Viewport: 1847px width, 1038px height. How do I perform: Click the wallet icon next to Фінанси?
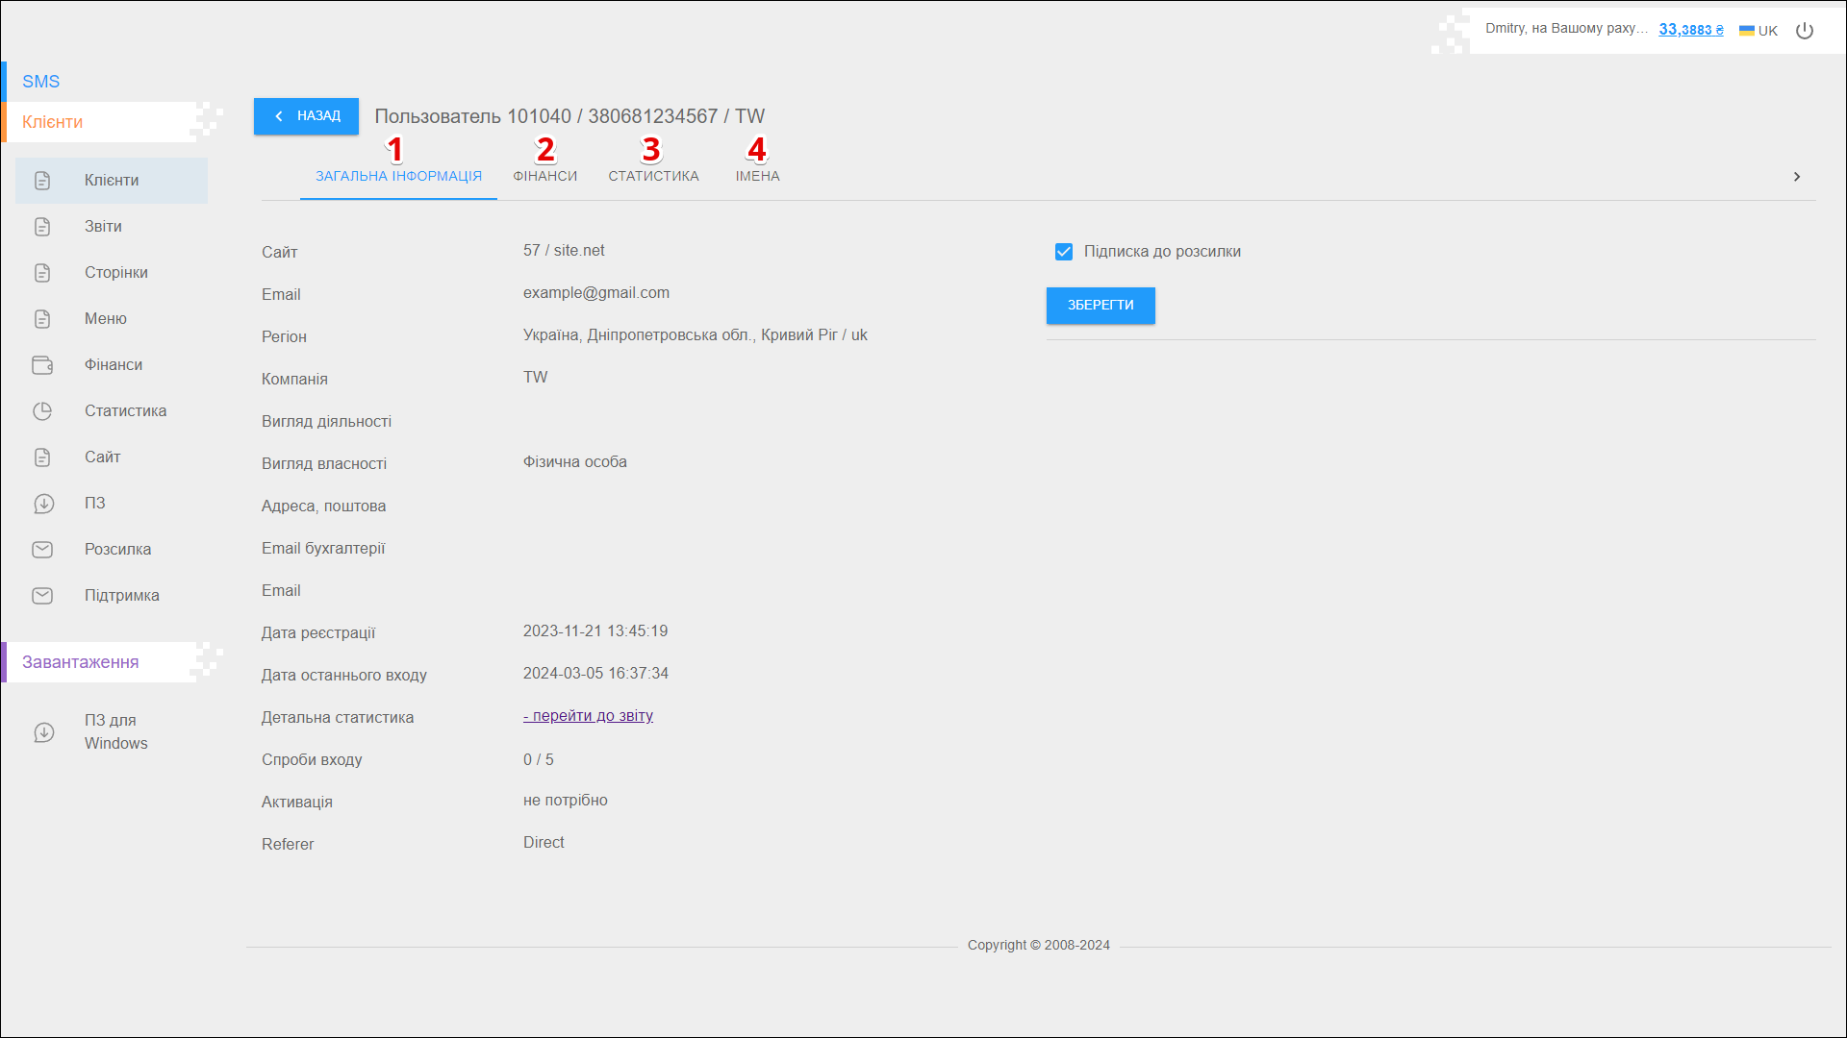42,365
